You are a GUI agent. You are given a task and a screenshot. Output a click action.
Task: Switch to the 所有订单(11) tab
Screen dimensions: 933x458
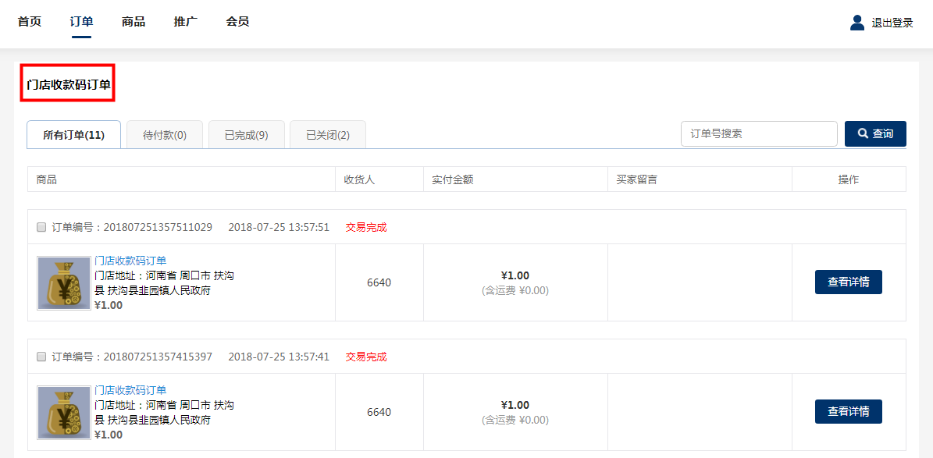click(73, 135)
